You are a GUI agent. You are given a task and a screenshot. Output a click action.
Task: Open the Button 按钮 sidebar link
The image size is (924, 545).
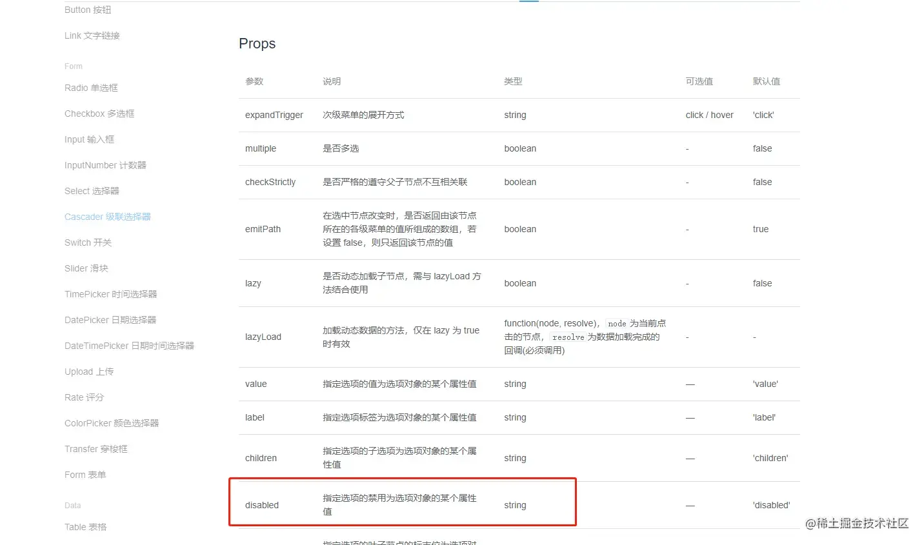88,10
